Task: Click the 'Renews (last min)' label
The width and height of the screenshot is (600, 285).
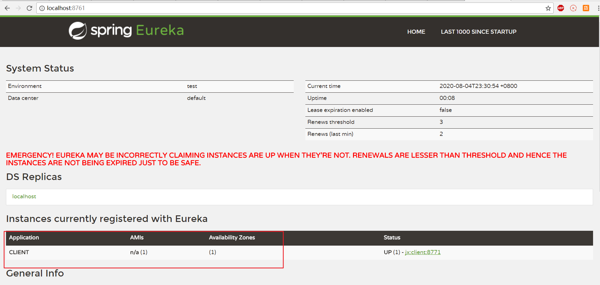Action: coord(330,134)
